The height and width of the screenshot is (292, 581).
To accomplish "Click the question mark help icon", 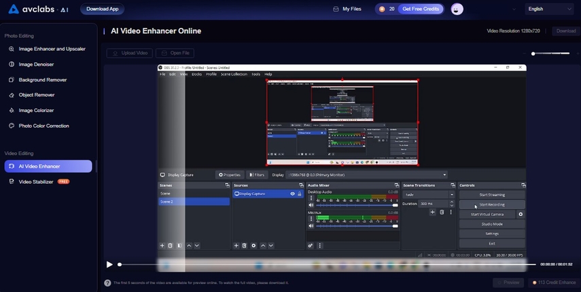I will (x=107, y=282).
